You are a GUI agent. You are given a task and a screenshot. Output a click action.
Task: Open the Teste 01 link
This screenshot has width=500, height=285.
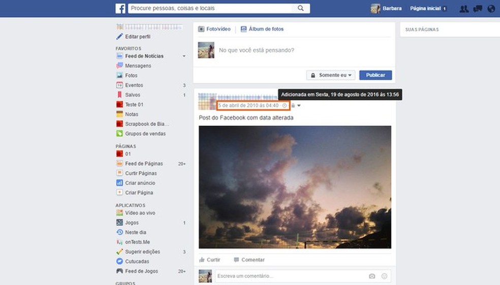click(x=134, y=105)
